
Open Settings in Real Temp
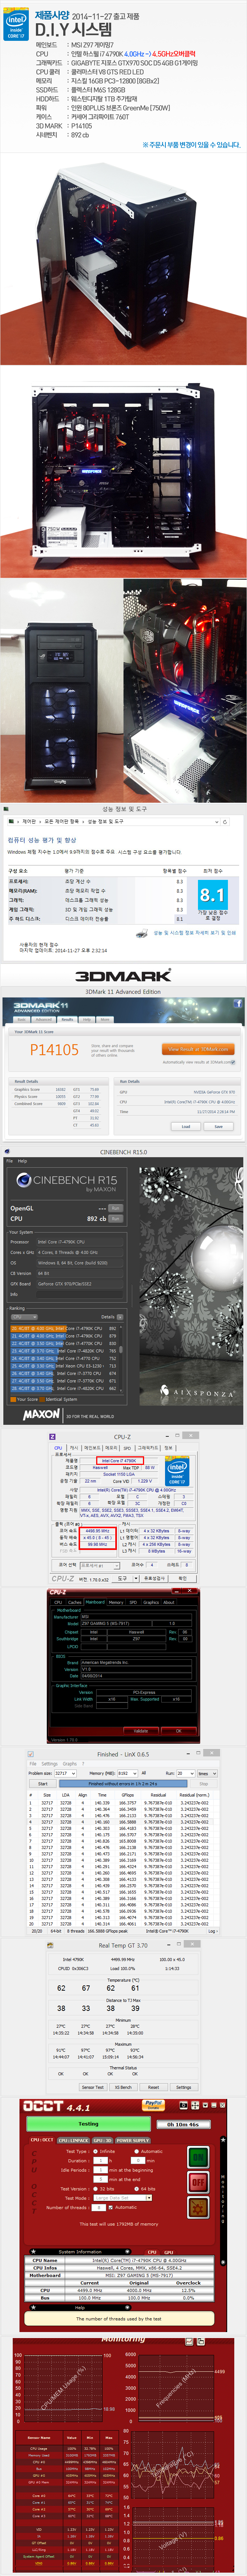point(184,2087)
